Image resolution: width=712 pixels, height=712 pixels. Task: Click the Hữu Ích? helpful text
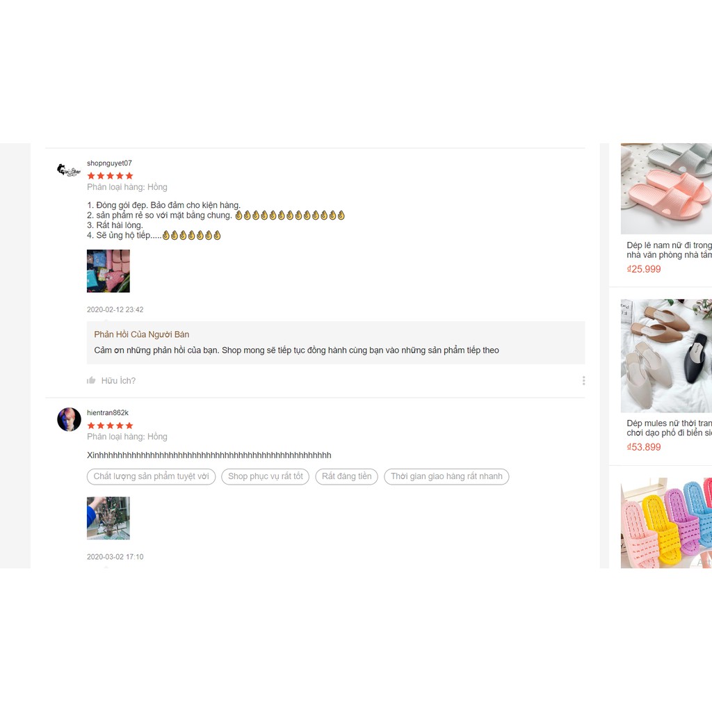click(118, 380)
